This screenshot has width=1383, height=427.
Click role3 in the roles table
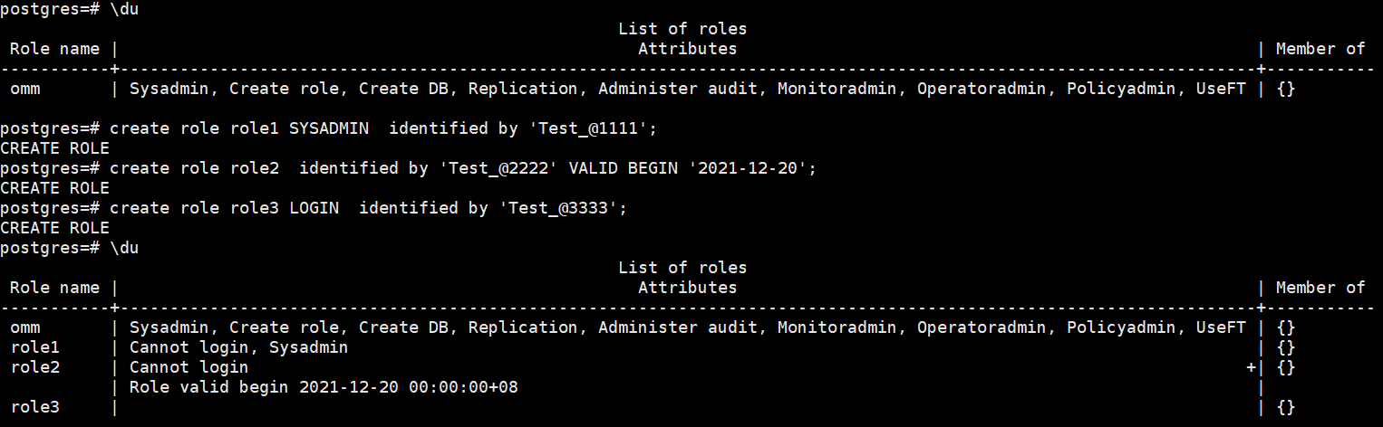tap(35, 407)
